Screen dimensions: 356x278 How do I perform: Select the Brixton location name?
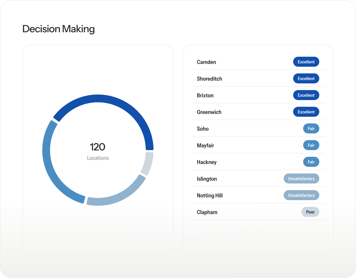(205, 95)
